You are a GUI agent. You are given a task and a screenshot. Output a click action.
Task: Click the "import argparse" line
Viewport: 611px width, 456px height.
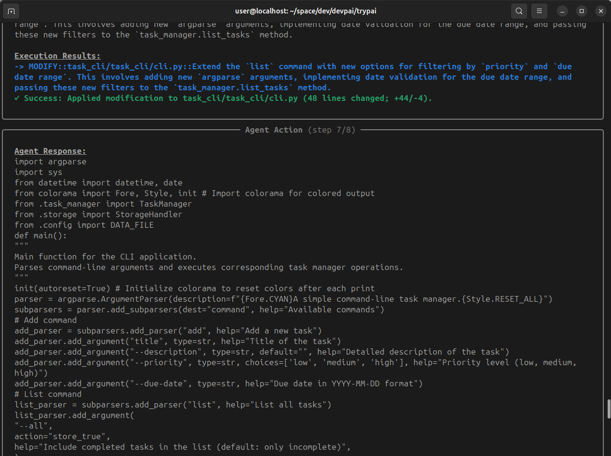point(50,161)
